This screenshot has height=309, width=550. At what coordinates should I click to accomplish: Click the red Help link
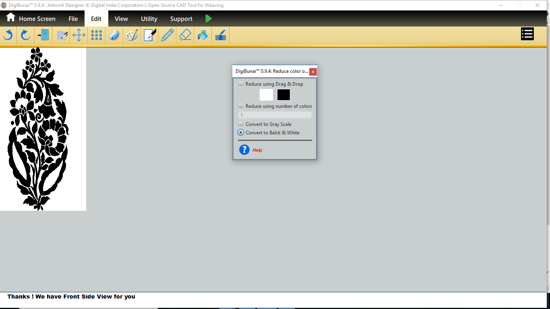(x=257, y=150)
